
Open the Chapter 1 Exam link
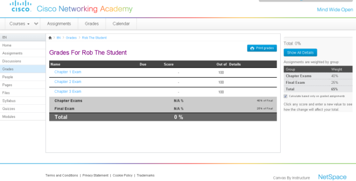tap(67, 72)
